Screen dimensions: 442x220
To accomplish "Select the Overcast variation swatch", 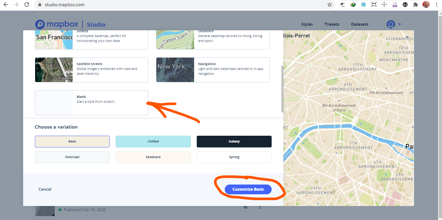I will point(72,157).
